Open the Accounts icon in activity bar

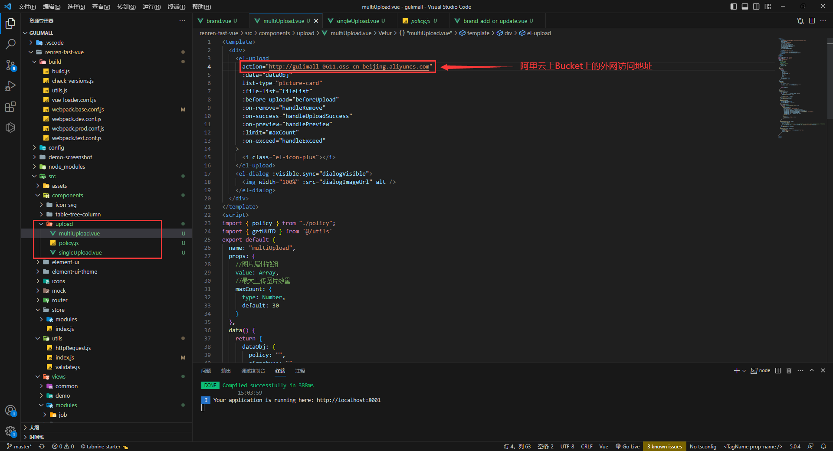[x=10, y=410]
